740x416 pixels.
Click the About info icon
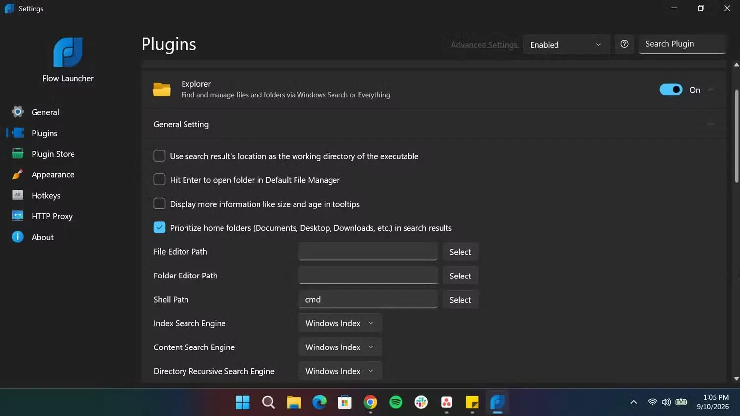pyautogui.click(x=18, y=237)
